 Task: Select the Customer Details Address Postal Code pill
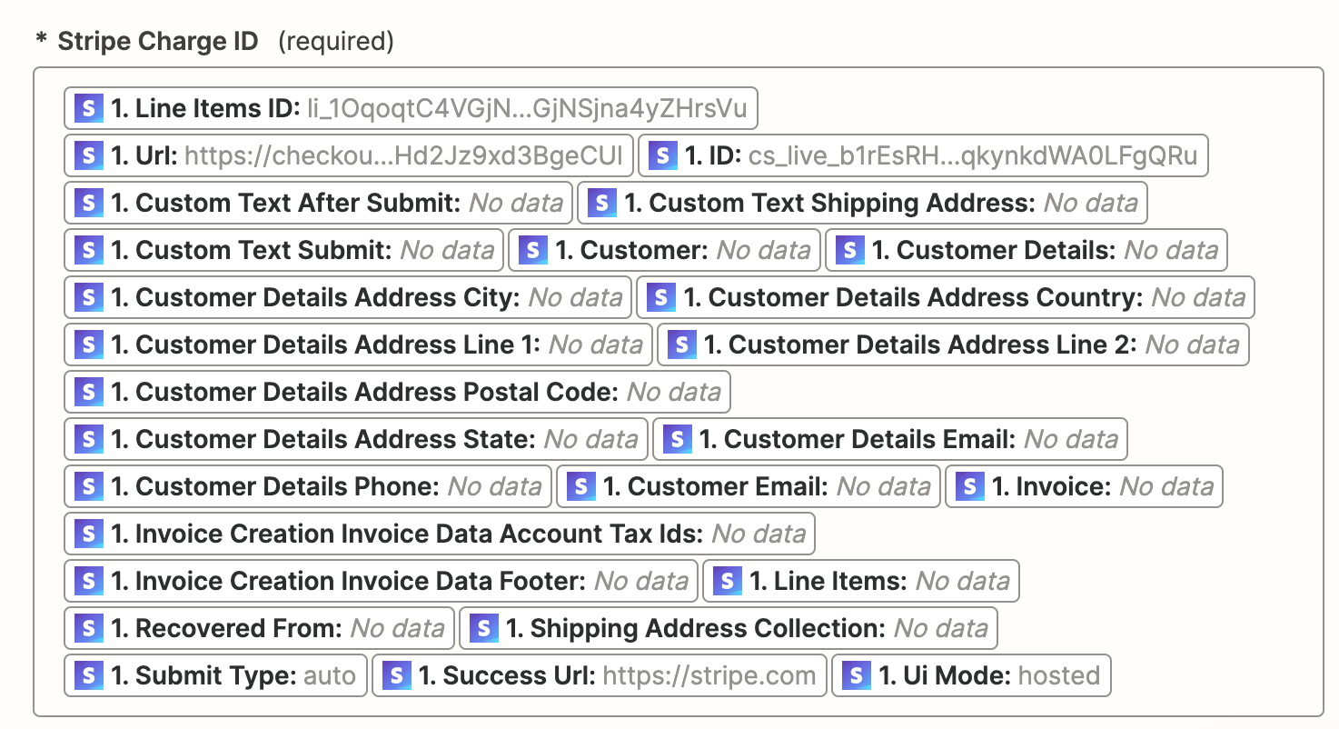(397, 393)
